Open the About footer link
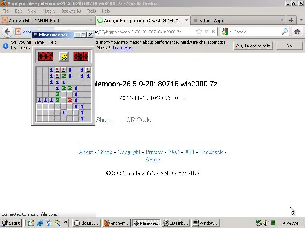This screenshot has height=228, width=305. [86, 152]
